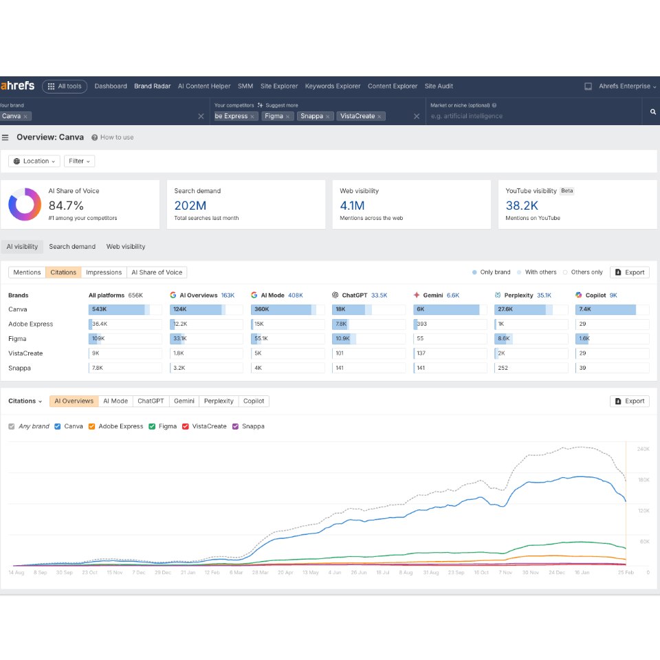Switch chart to AI Mode
660x660 pixels.
pyautogui.click(x=115, y=401)
